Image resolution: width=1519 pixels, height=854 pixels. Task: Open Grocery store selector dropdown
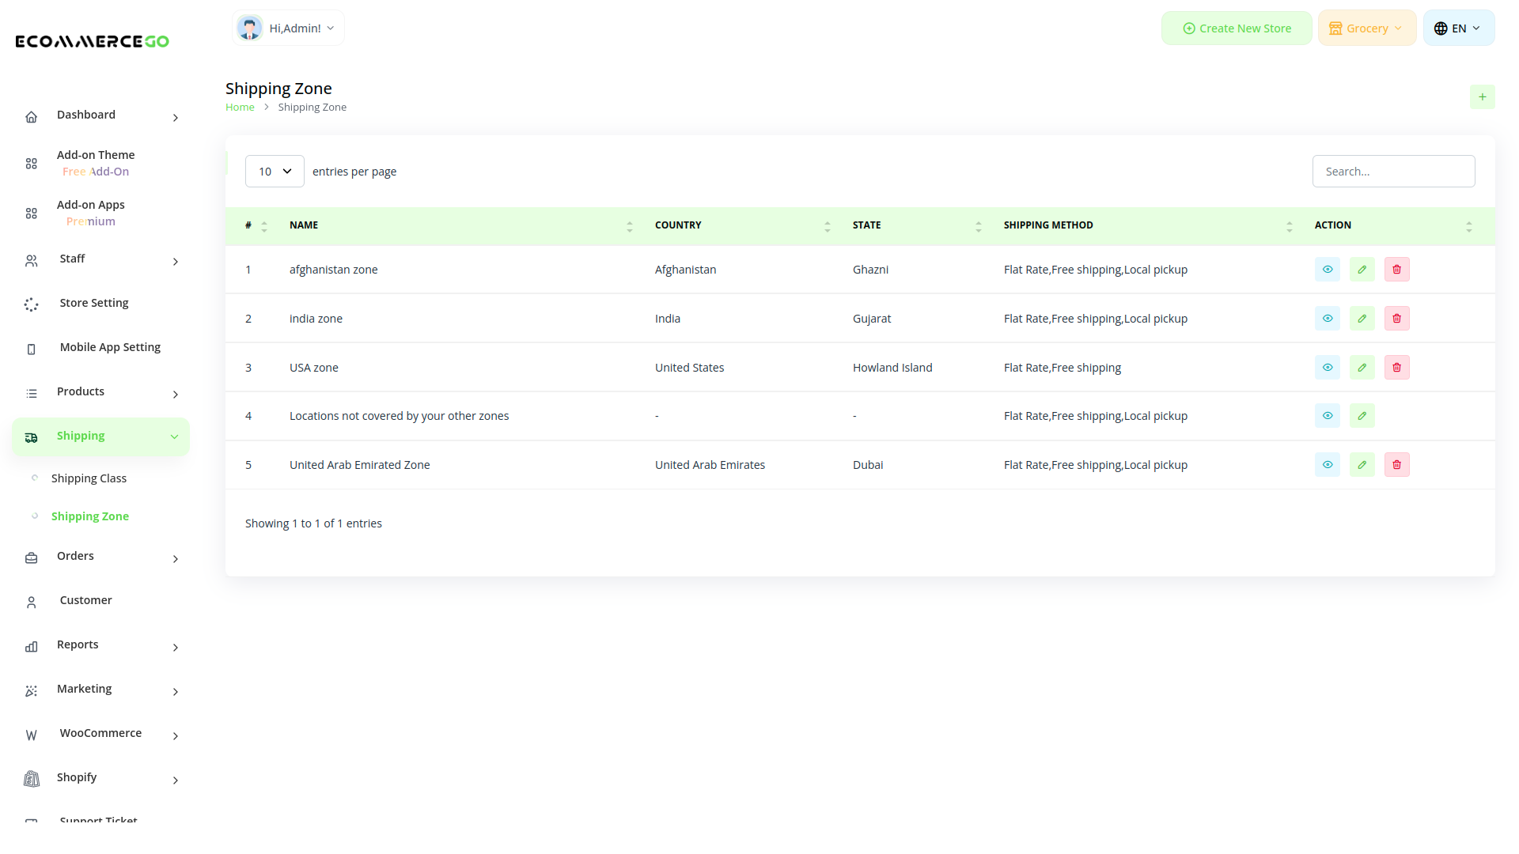click(1366, 28)
